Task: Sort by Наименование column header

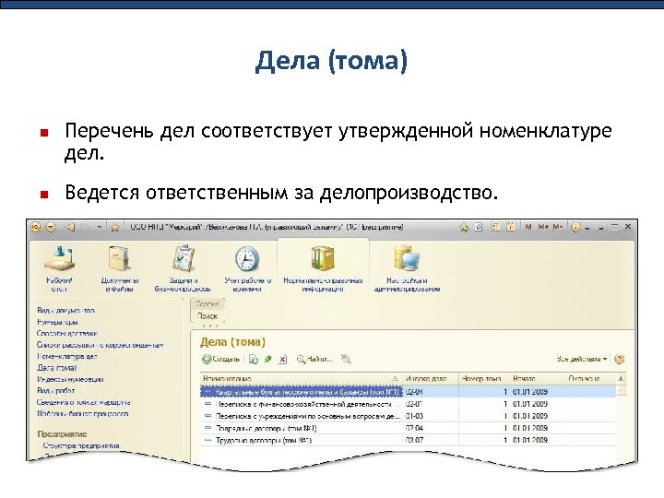Action: (301, 379)
